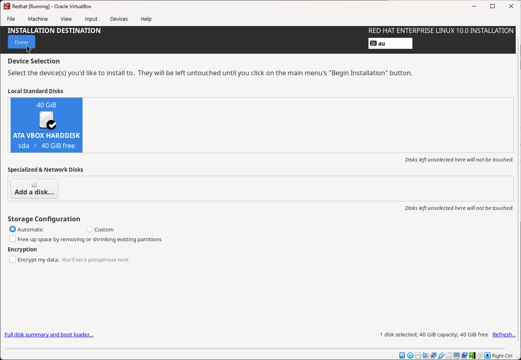
Task: Click the display status bar icon
Action: click(456, 355)
